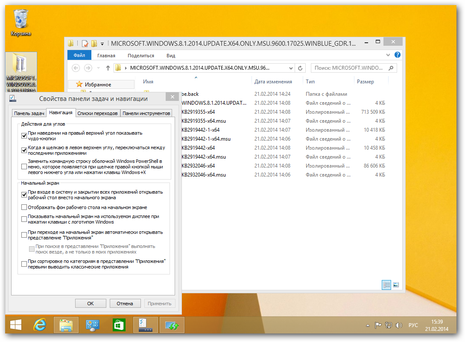Switch to Списки переходов tab

pyautogui.click(x=97, y=113)
